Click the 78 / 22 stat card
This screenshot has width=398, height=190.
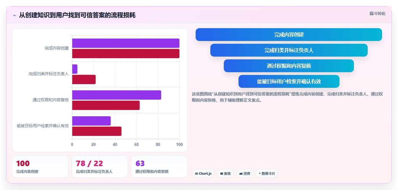(99, 166)
